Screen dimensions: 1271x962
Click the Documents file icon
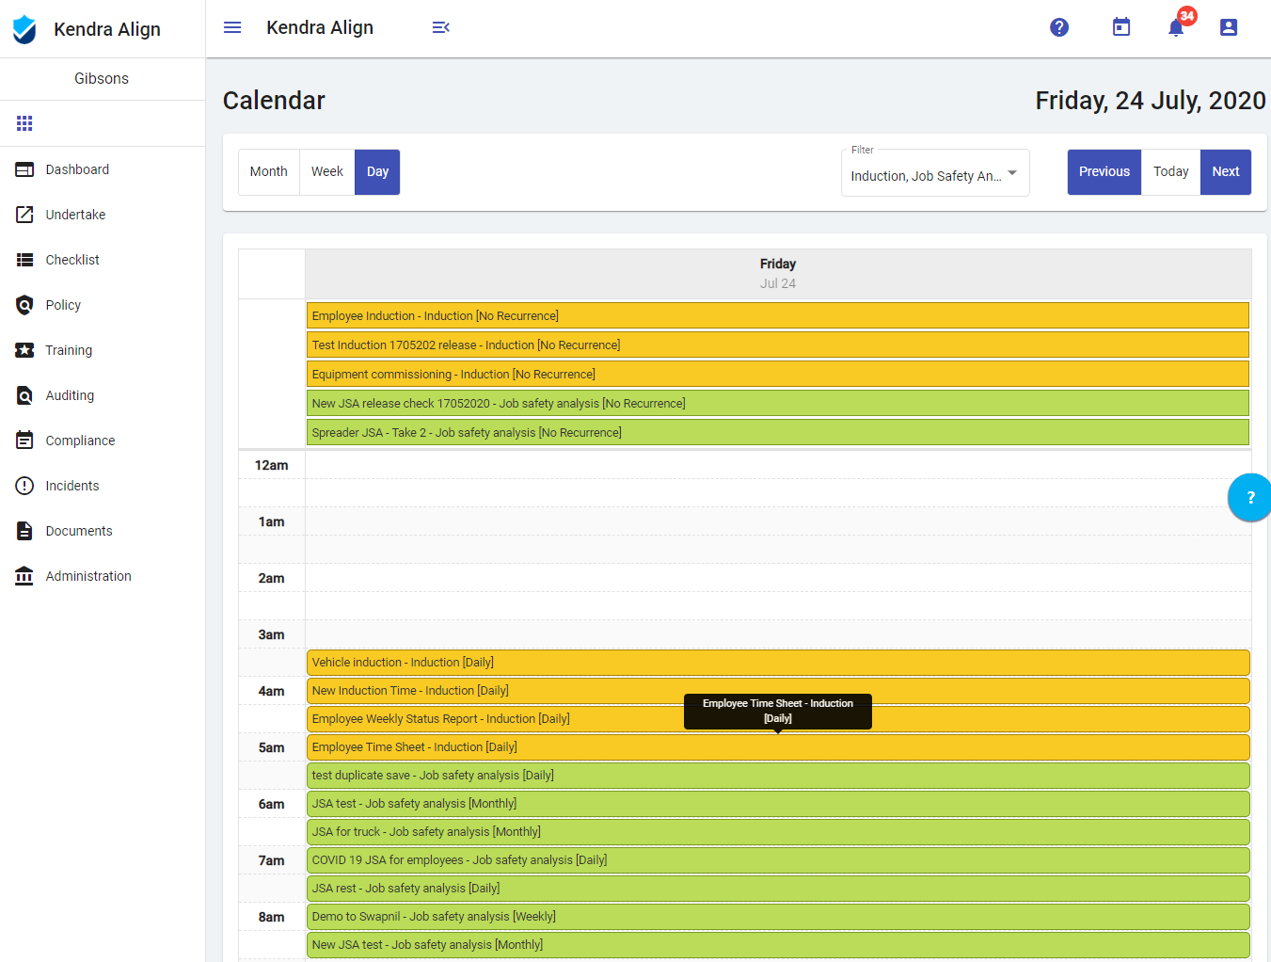click(x=24, y=531)
